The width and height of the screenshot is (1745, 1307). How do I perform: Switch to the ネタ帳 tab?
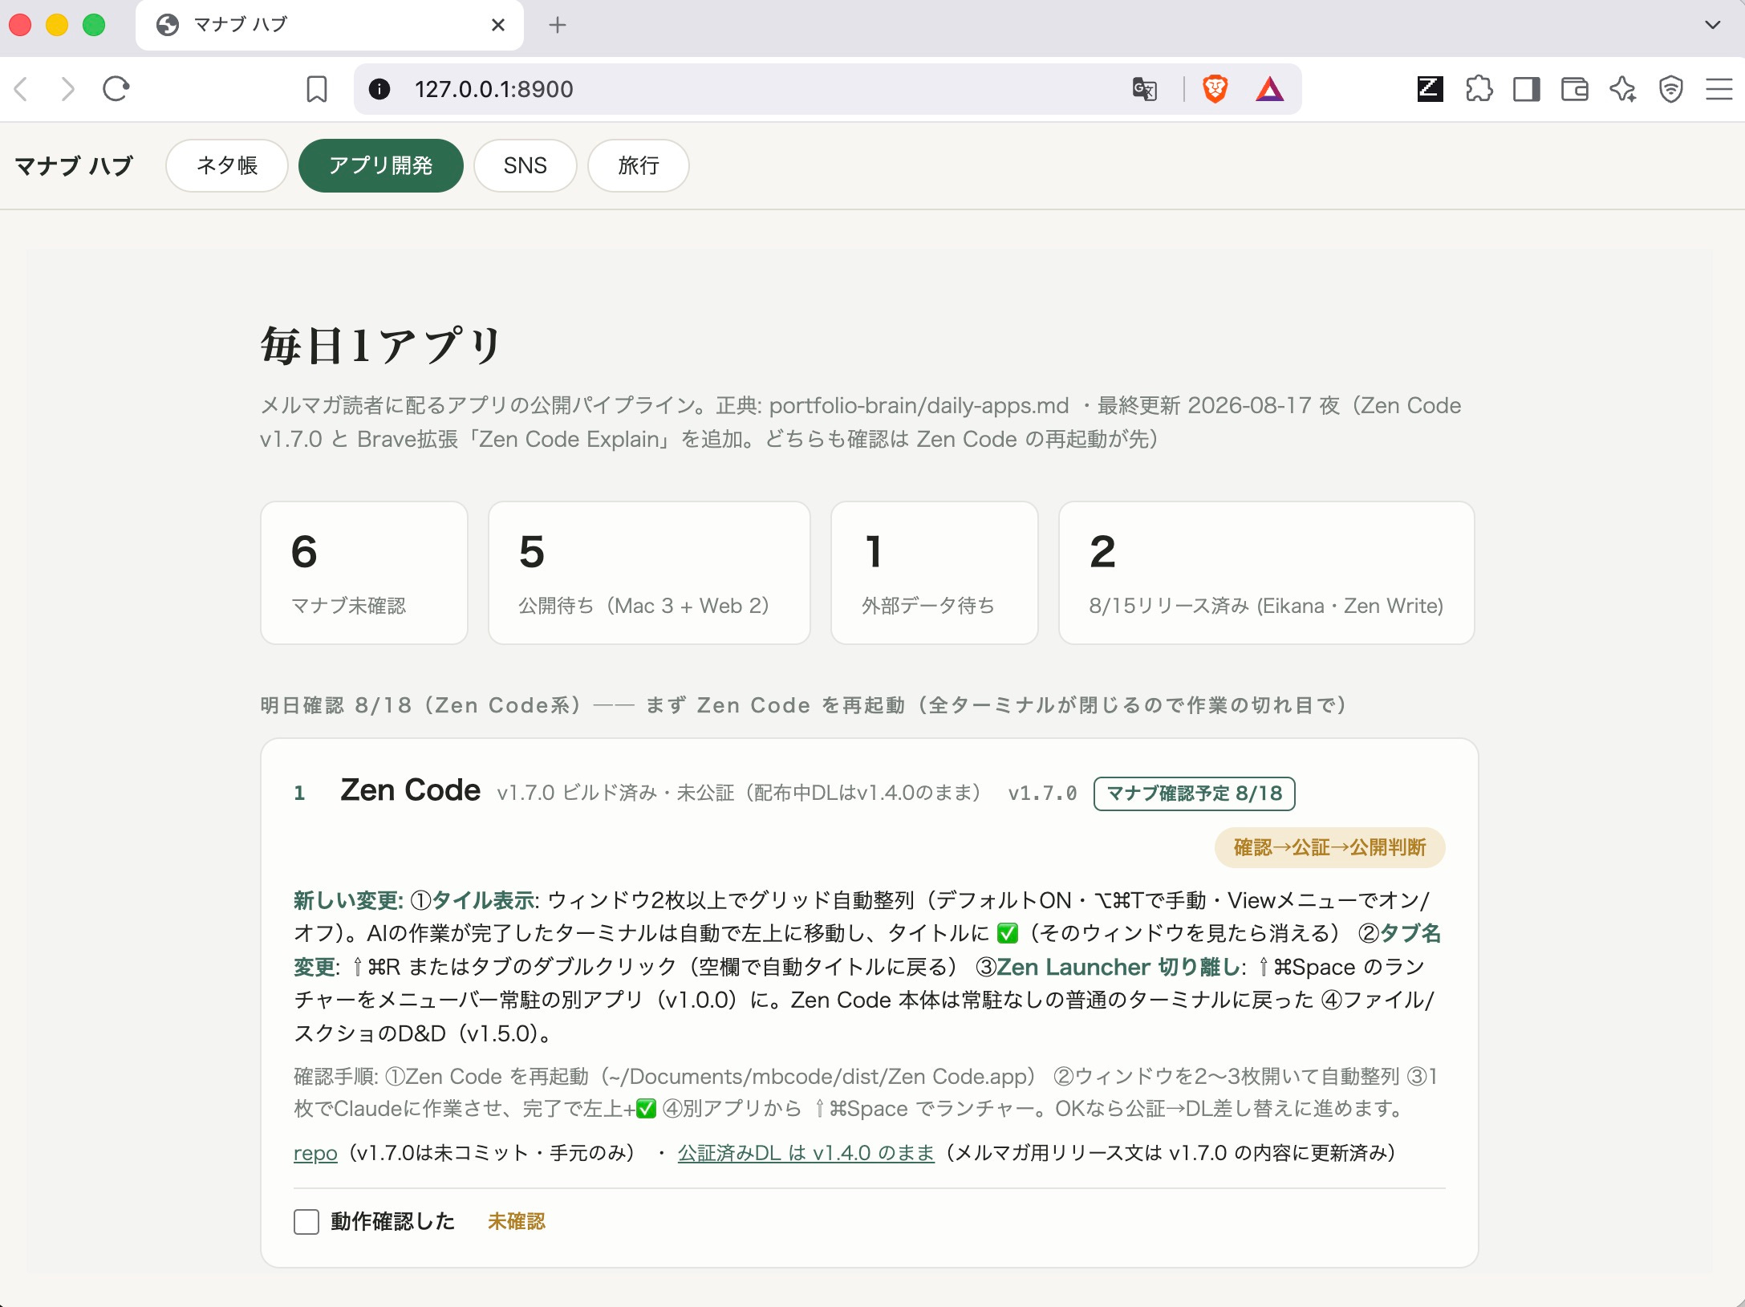(x=227, y=166)
